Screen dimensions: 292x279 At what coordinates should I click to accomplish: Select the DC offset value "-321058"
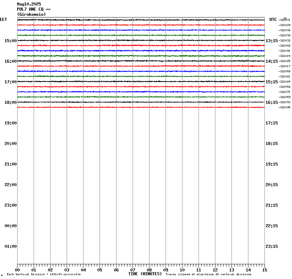[x=284, y=71]
